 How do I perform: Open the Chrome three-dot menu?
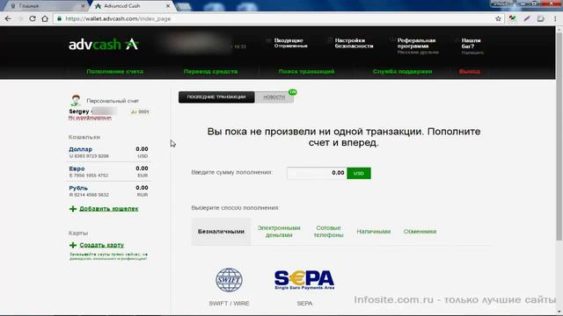coord(555,18)
